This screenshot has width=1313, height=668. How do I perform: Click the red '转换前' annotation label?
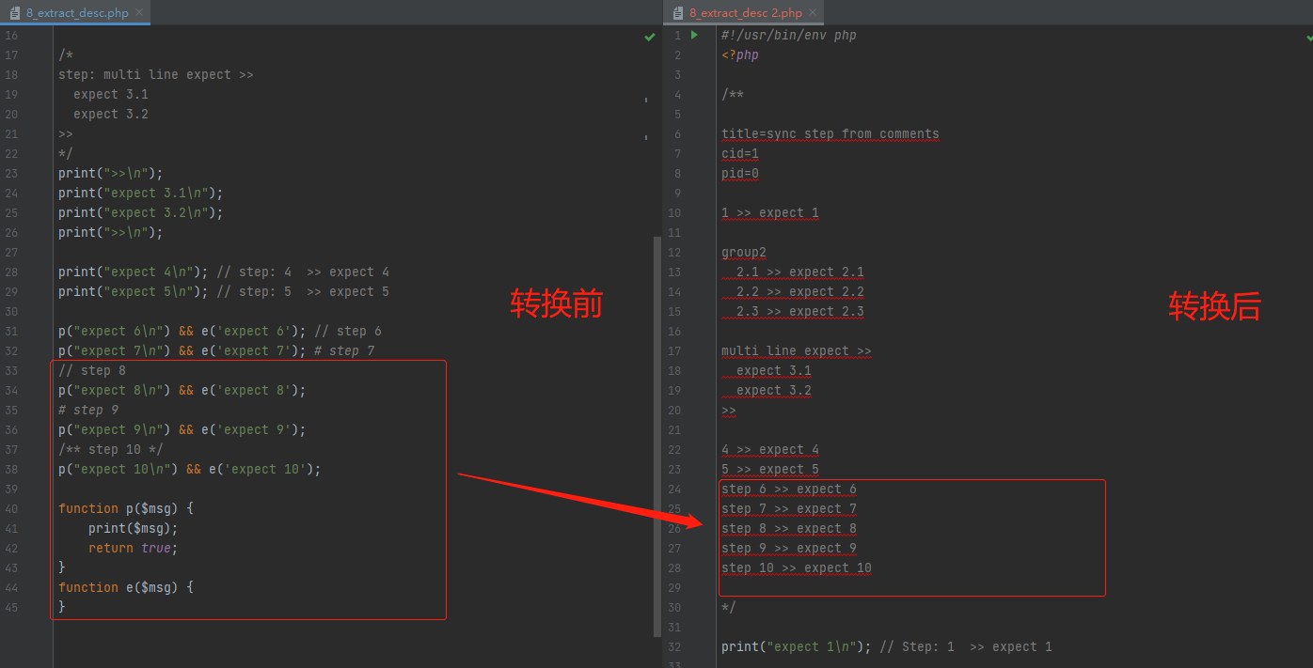click(556, 303)
